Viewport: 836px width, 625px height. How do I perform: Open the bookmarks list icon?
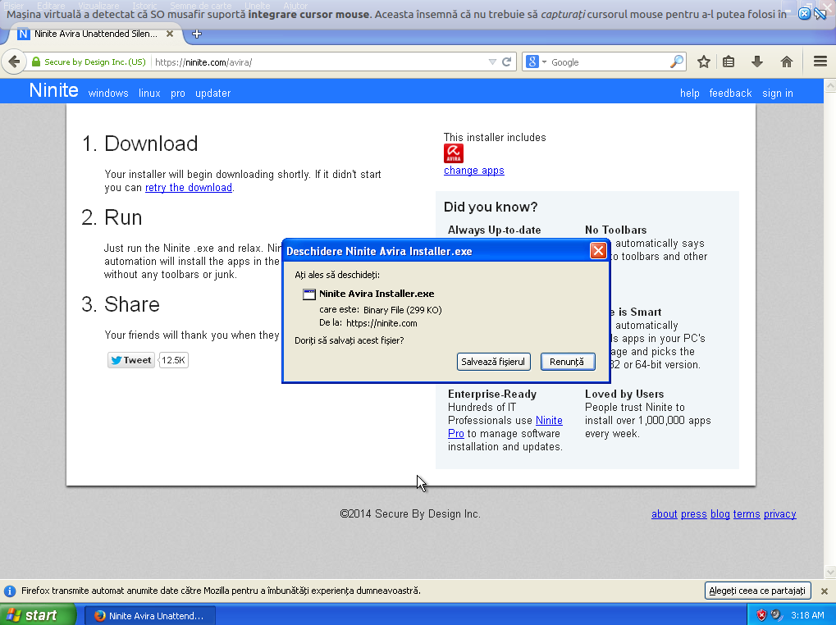click(x=729, y=62)
